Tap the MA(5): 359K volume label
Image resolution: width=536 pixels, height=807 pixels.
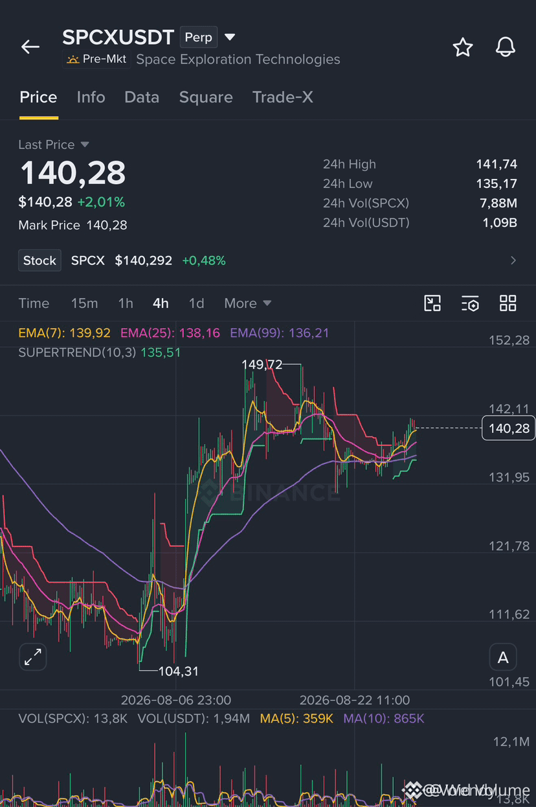click(x=297, y=718)
